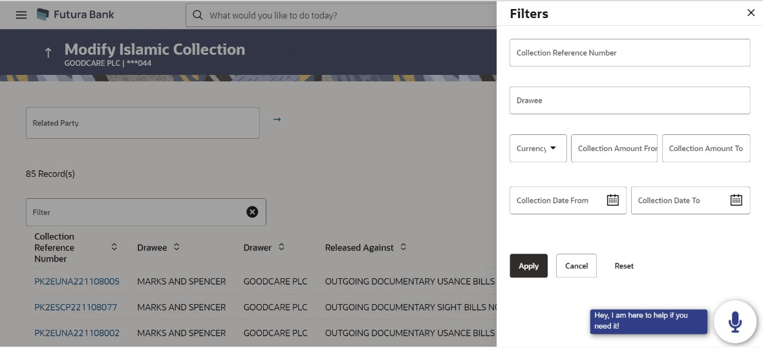Activate the voice assistant microphone
This screenshot has height=348, width=763.
coord(735,322)
